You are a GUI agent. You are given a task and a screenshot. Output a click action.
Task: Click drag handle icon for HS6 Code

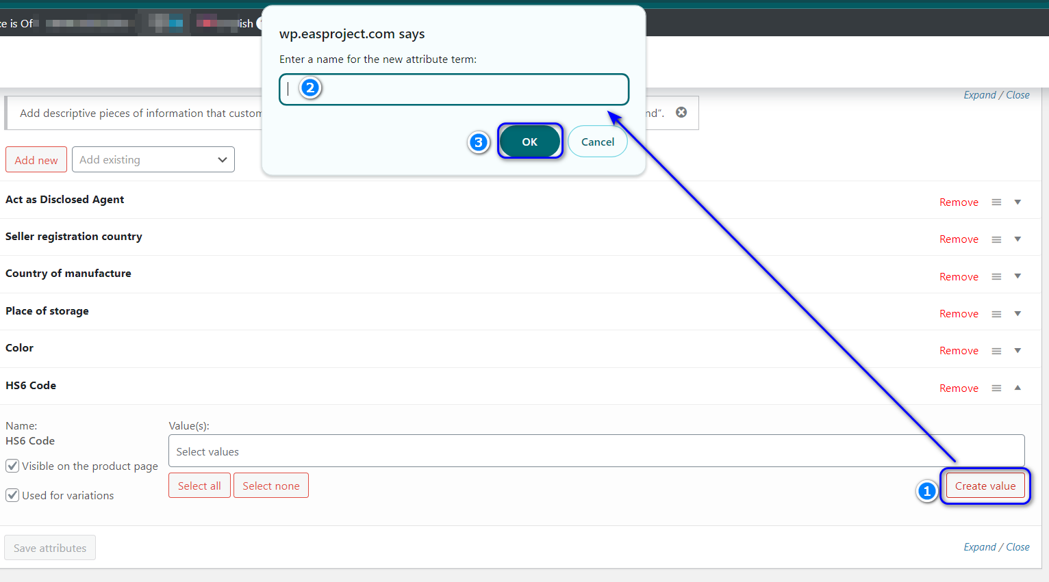(996, 388)
